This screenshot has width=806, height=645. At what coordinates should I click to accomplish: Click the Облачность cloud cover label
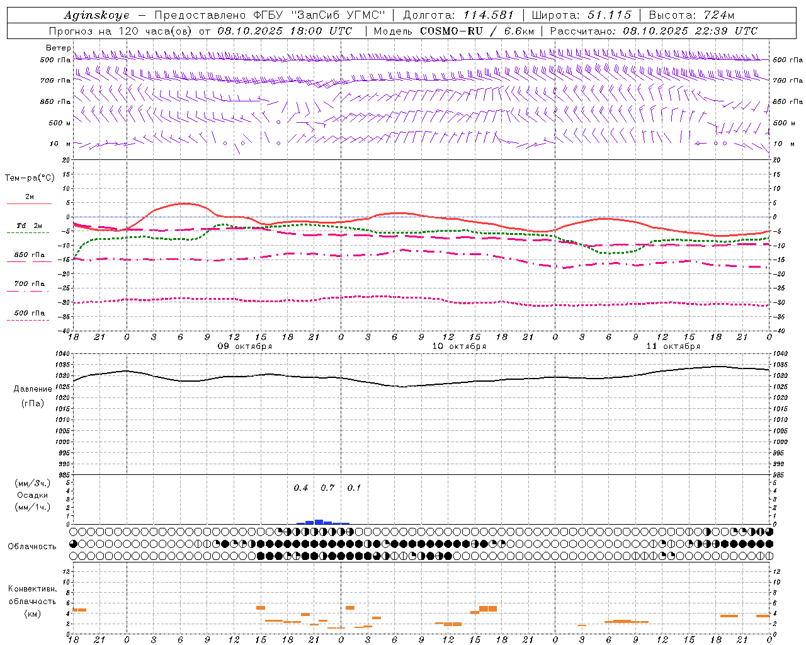(x=32, y=546)
